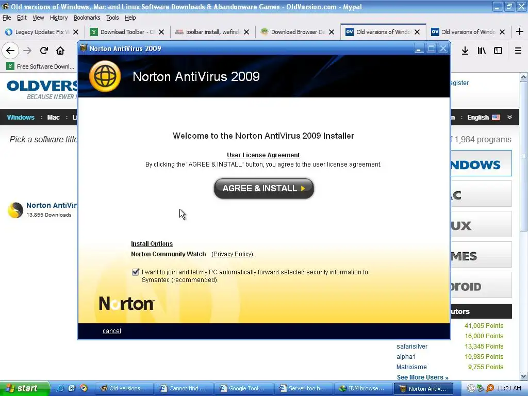
Task: Open the View menu
Action: point(38,18)
